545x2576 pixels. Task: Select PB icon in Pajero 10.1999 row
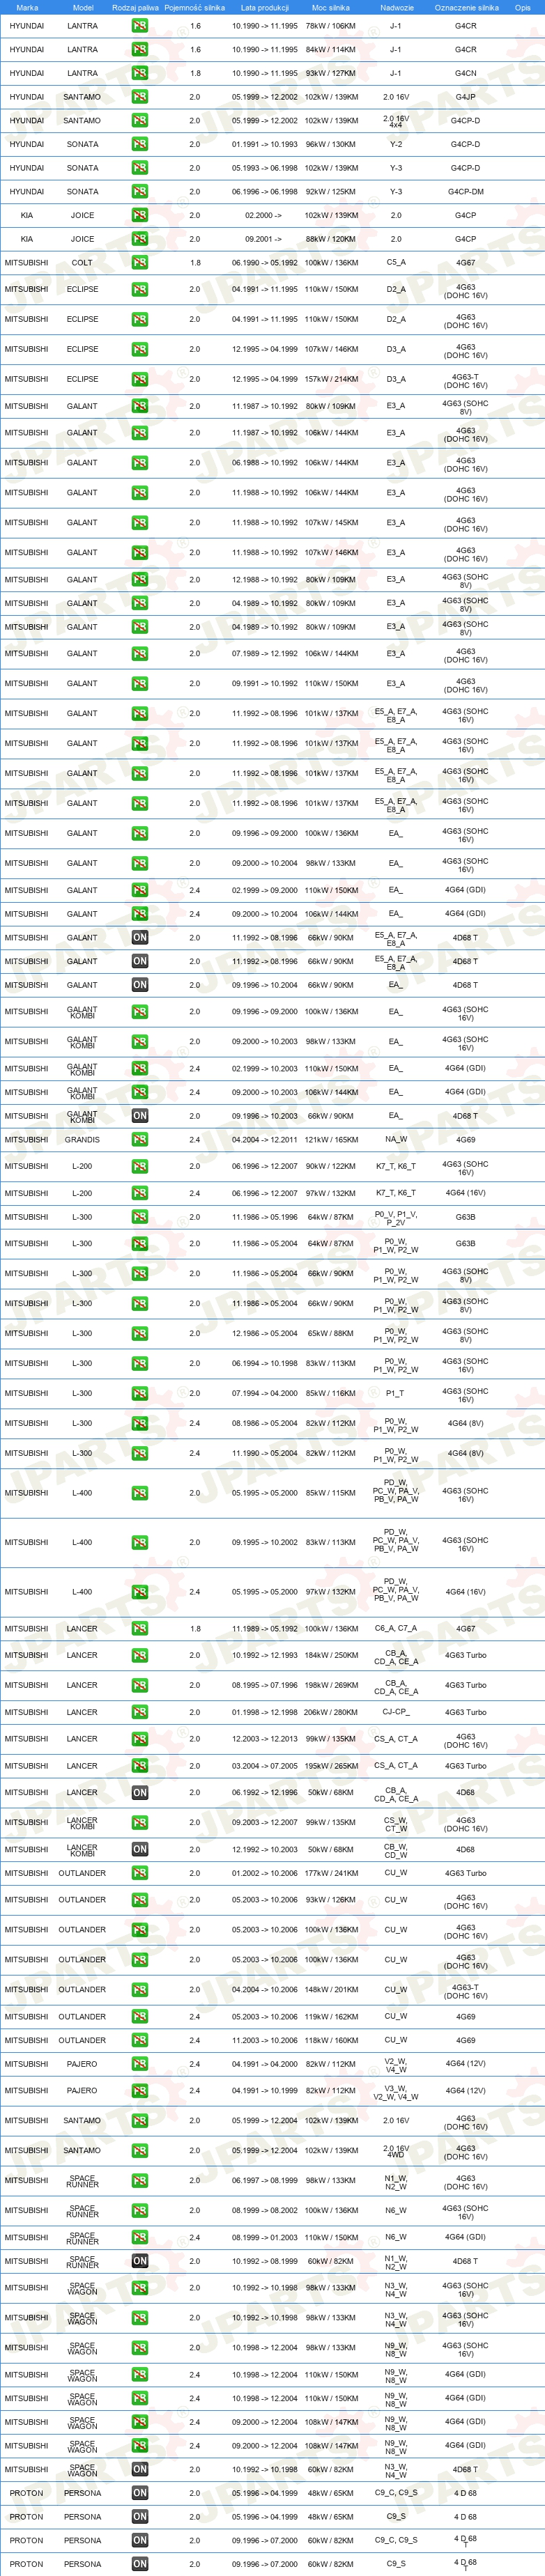pos(140,2090)
